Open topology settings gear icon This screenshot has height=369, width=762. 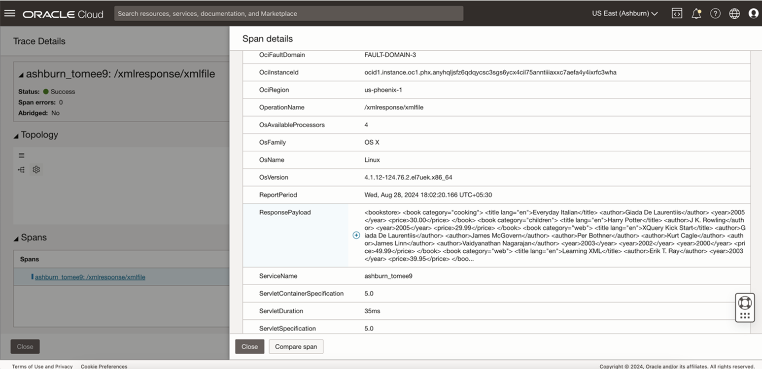click(x=36, y=169)
